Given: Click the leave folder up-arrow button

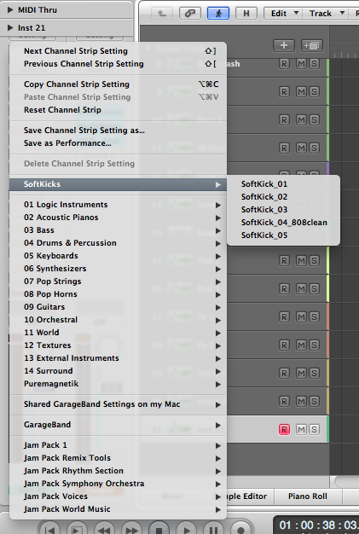Looking at the screenshot, I should coord(162,14).
